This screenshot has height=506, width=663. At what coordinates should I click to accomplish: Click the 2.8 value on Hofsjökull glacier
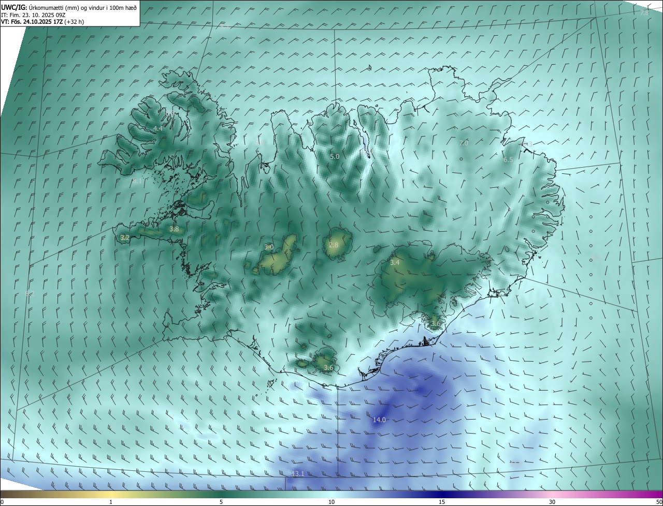[x=334, y=245]
